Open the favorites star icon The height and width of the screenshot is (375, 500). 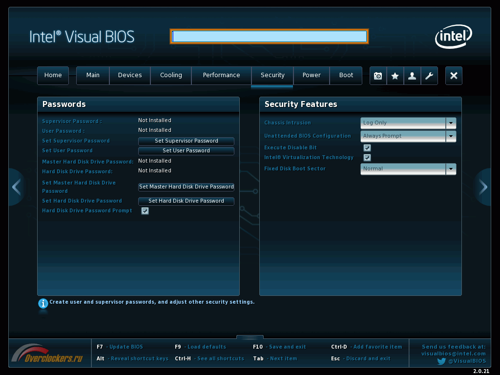click(x=395, y=76)
